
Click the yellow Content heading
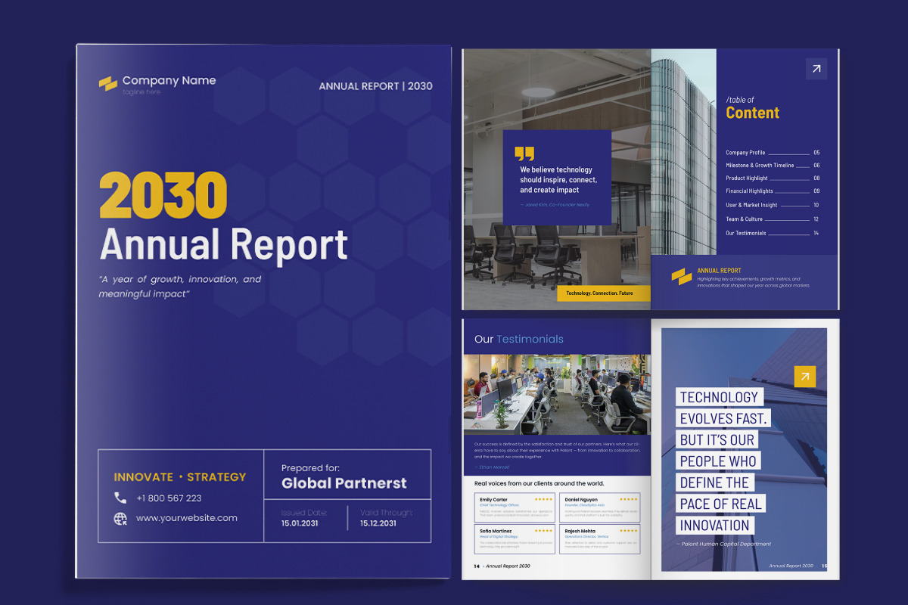click(752, 113)
